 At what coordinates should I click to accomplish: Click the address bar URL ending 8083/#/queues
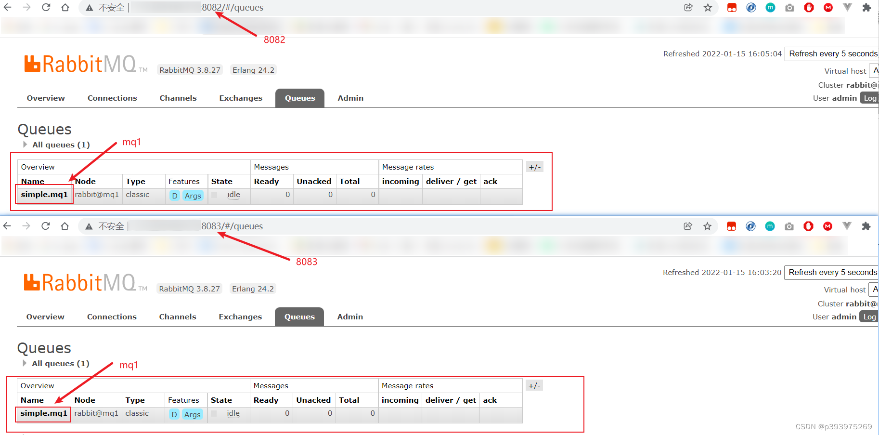232,226
